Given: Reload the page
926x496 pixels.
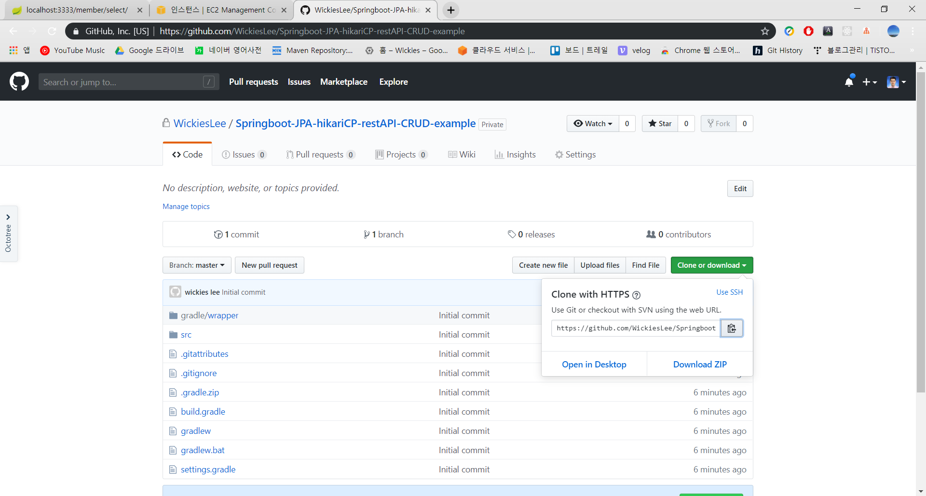Looking at the screenshot, I should 52,31.
